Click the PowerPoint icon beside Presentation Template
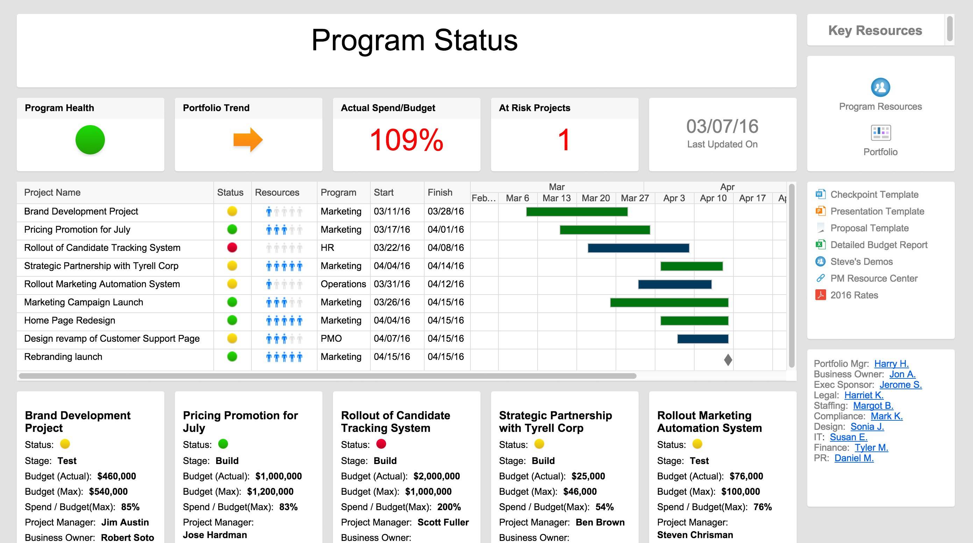This screenshot has height=543, width=973. 820,211
